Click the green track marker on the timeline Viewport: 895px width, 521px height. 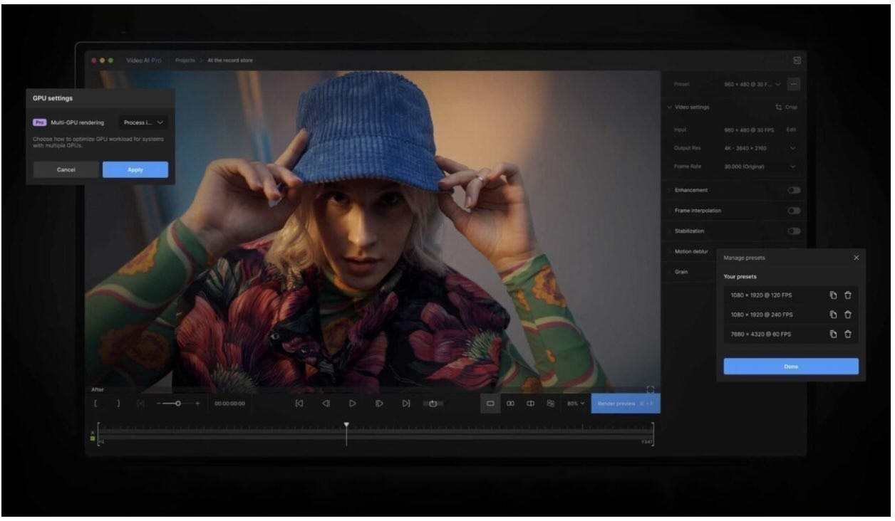93,438
